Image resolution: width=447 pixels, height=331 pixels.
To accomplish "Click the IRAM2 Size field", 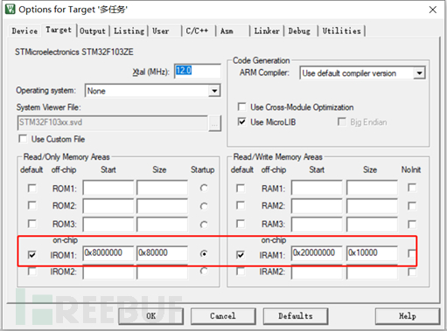I will click(x=372, y=272).
